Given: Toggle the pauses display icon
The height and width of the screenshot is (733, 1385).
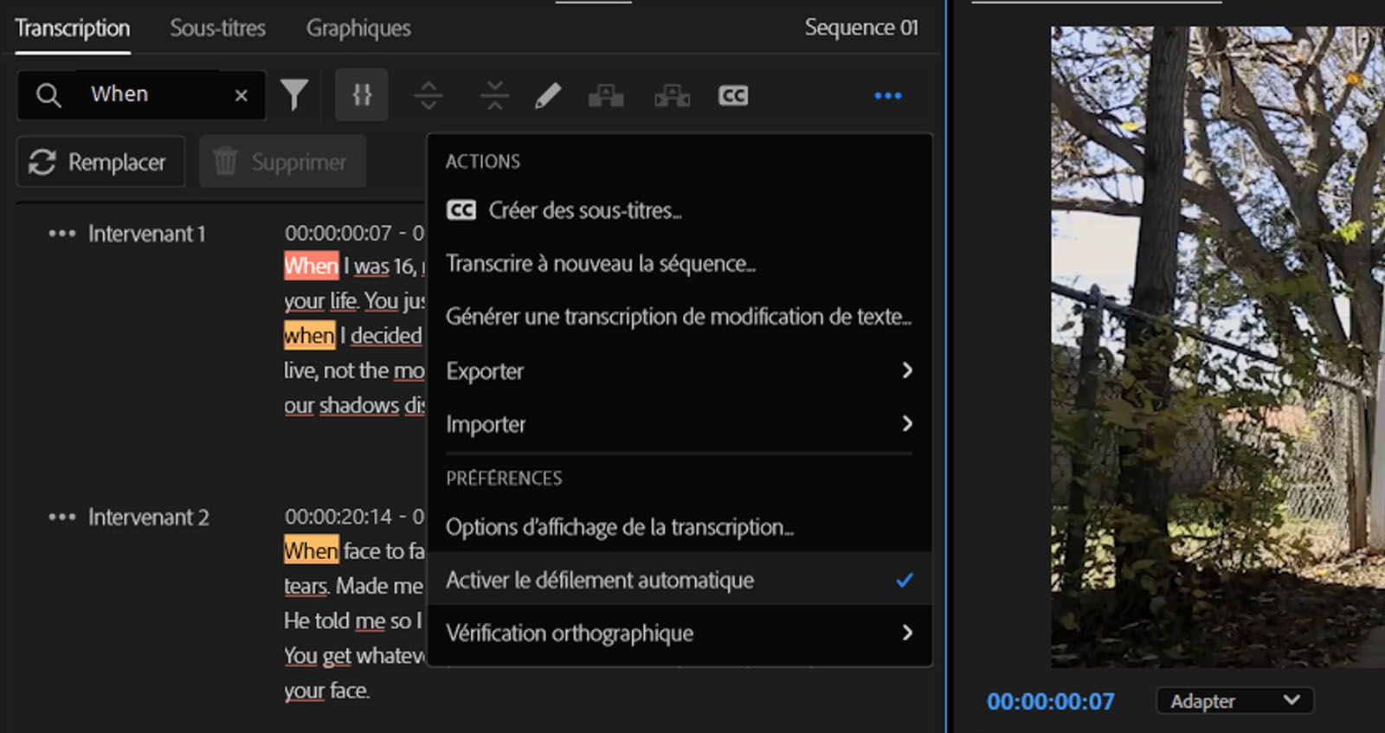Looking at the screenshot, I should click(x=362, y=94).
